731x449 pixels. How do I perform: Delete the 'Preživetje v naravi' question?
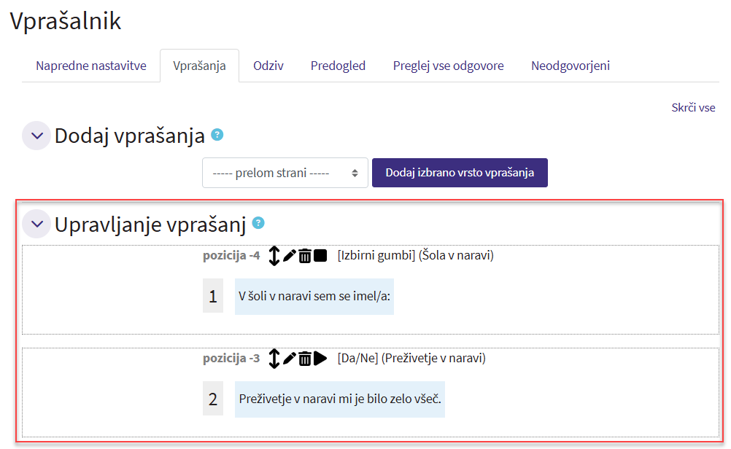[x=305, y=359]
